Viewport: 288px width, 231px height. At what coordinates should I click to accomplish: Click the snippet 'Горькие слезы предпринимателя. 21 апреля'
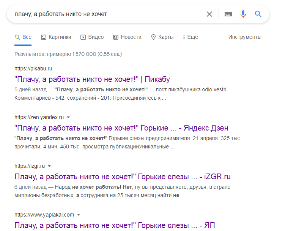(x=164, y=138)
